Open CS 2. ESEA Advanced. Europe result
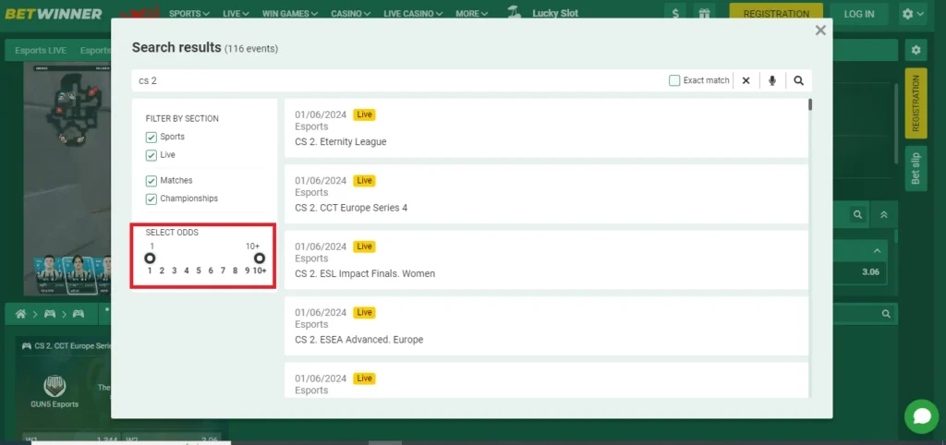This screenshot has width=946, height=445. click(x=546, y=326)
